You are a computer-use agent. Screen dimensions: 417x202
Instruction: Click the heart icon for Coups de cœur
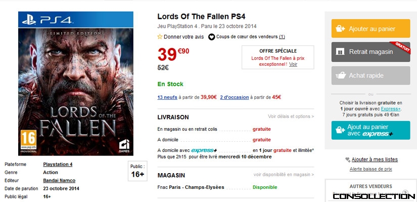coord(211,37)
